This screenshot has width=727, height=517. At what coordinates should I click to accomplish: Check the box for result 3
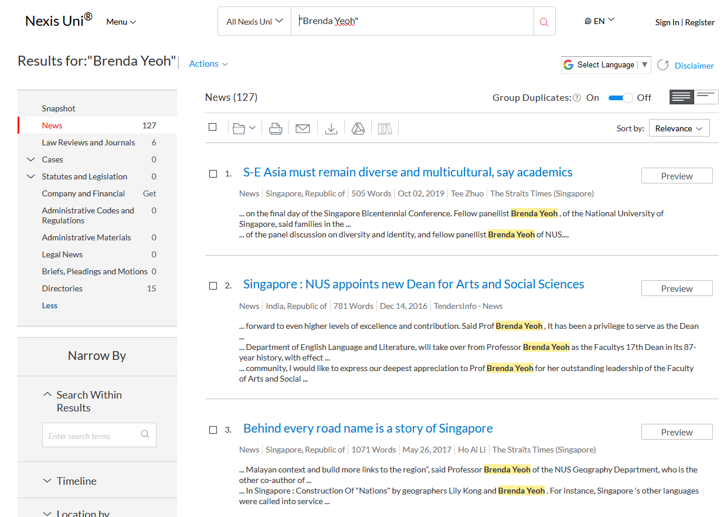[213, 430]
